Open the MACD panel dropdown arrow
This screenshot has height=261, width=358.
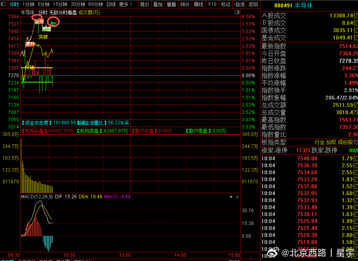(231, 197)
